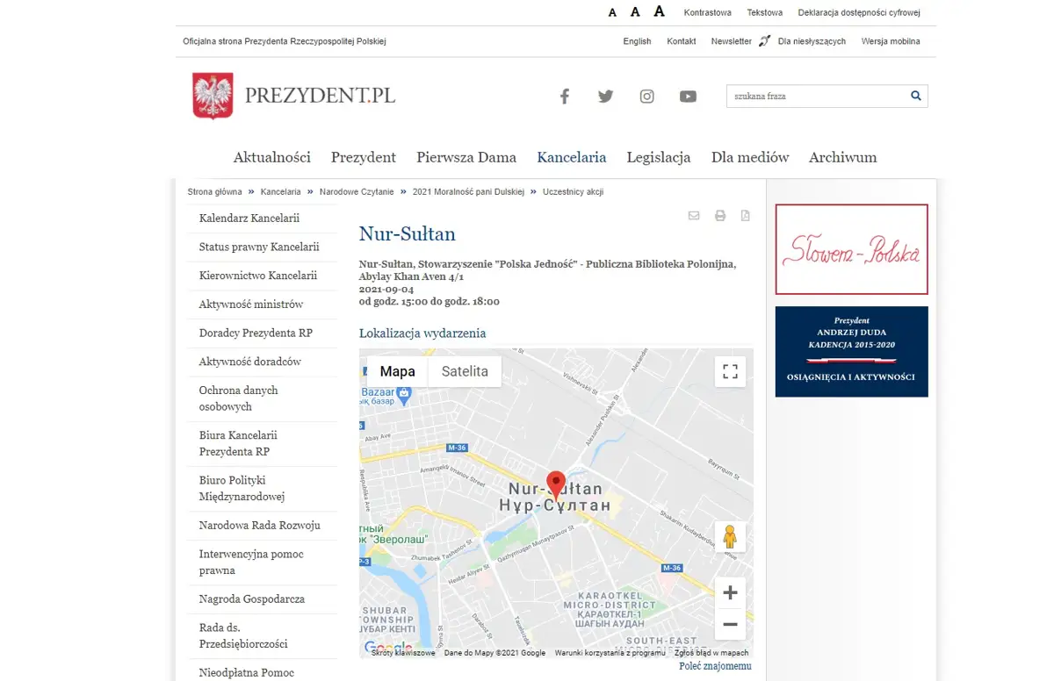The image size is (1054, 681).
Task: Open the Andrzej Duda Kadencja 2015-2020 banner
Action: click(x=851, y=351)
